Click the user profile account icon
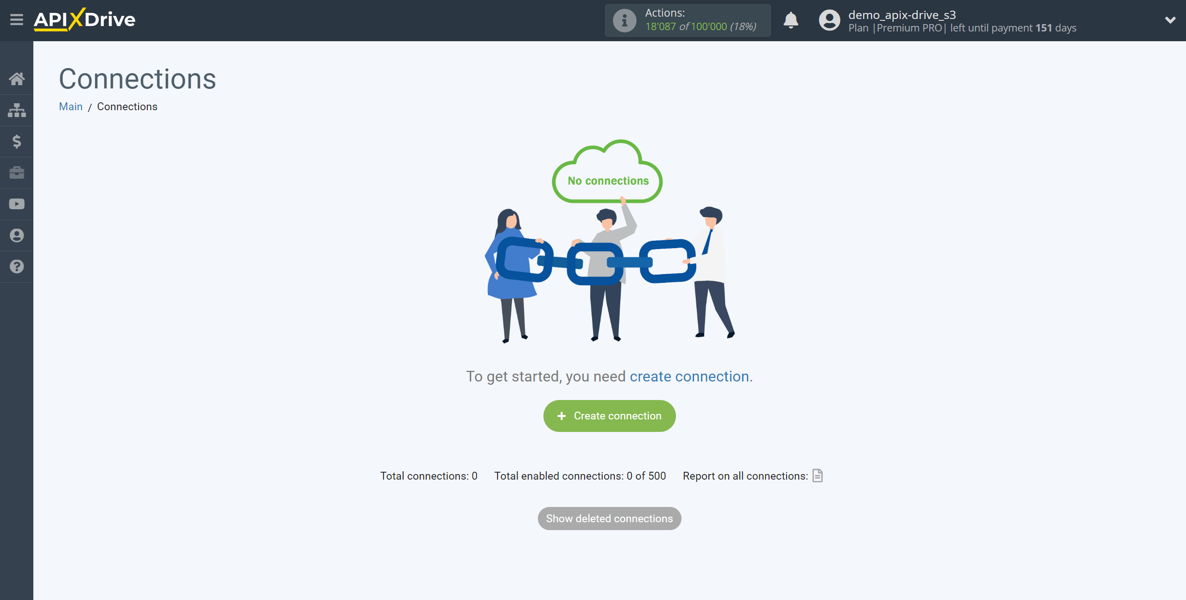The height and width of the screenshot is (600, 1186). coord(828,20)
